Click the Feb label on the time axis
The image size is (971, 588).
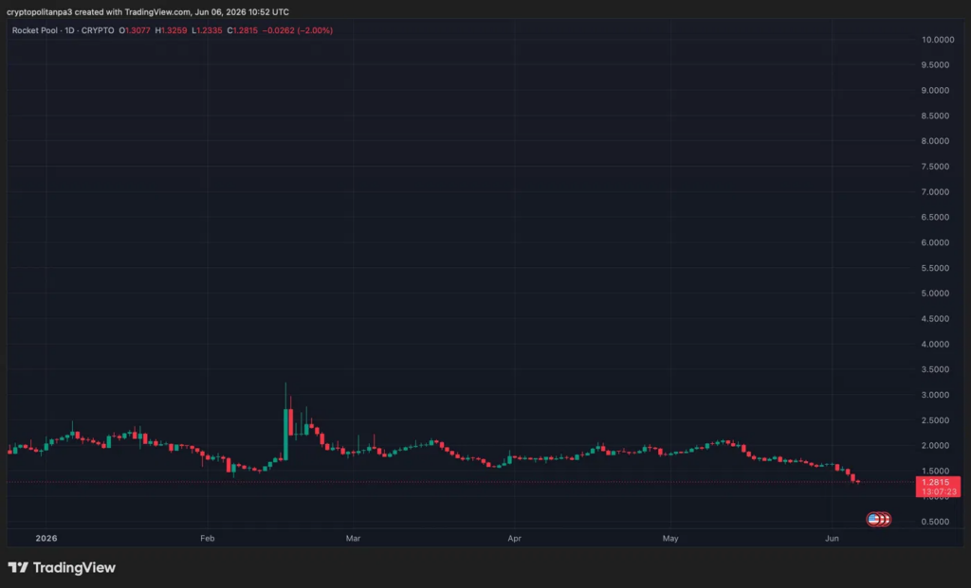(208, 538)
